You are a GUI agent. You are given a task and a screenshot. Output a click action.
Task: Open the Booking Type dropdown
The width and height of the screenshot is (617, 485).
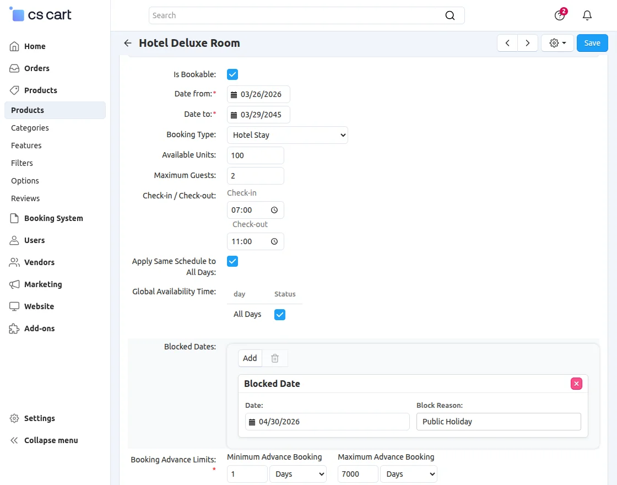[x=288, y=135]
